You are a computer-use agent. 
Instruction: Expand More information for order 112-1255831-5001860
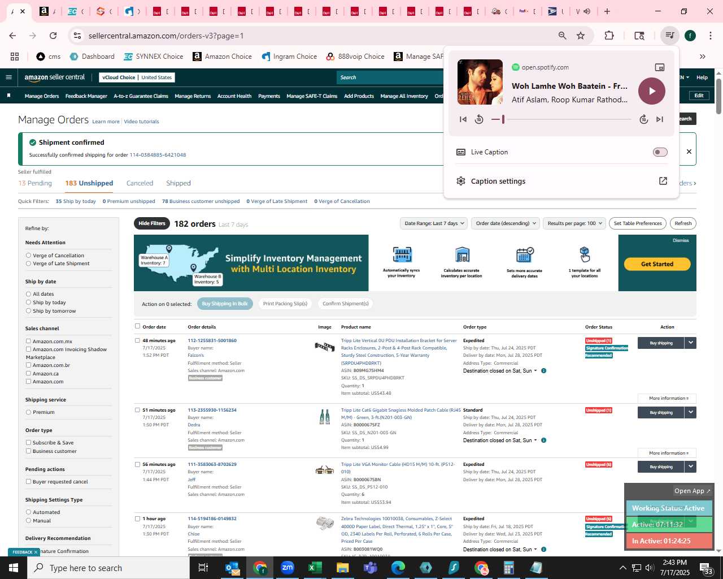(x=667, y=399)
